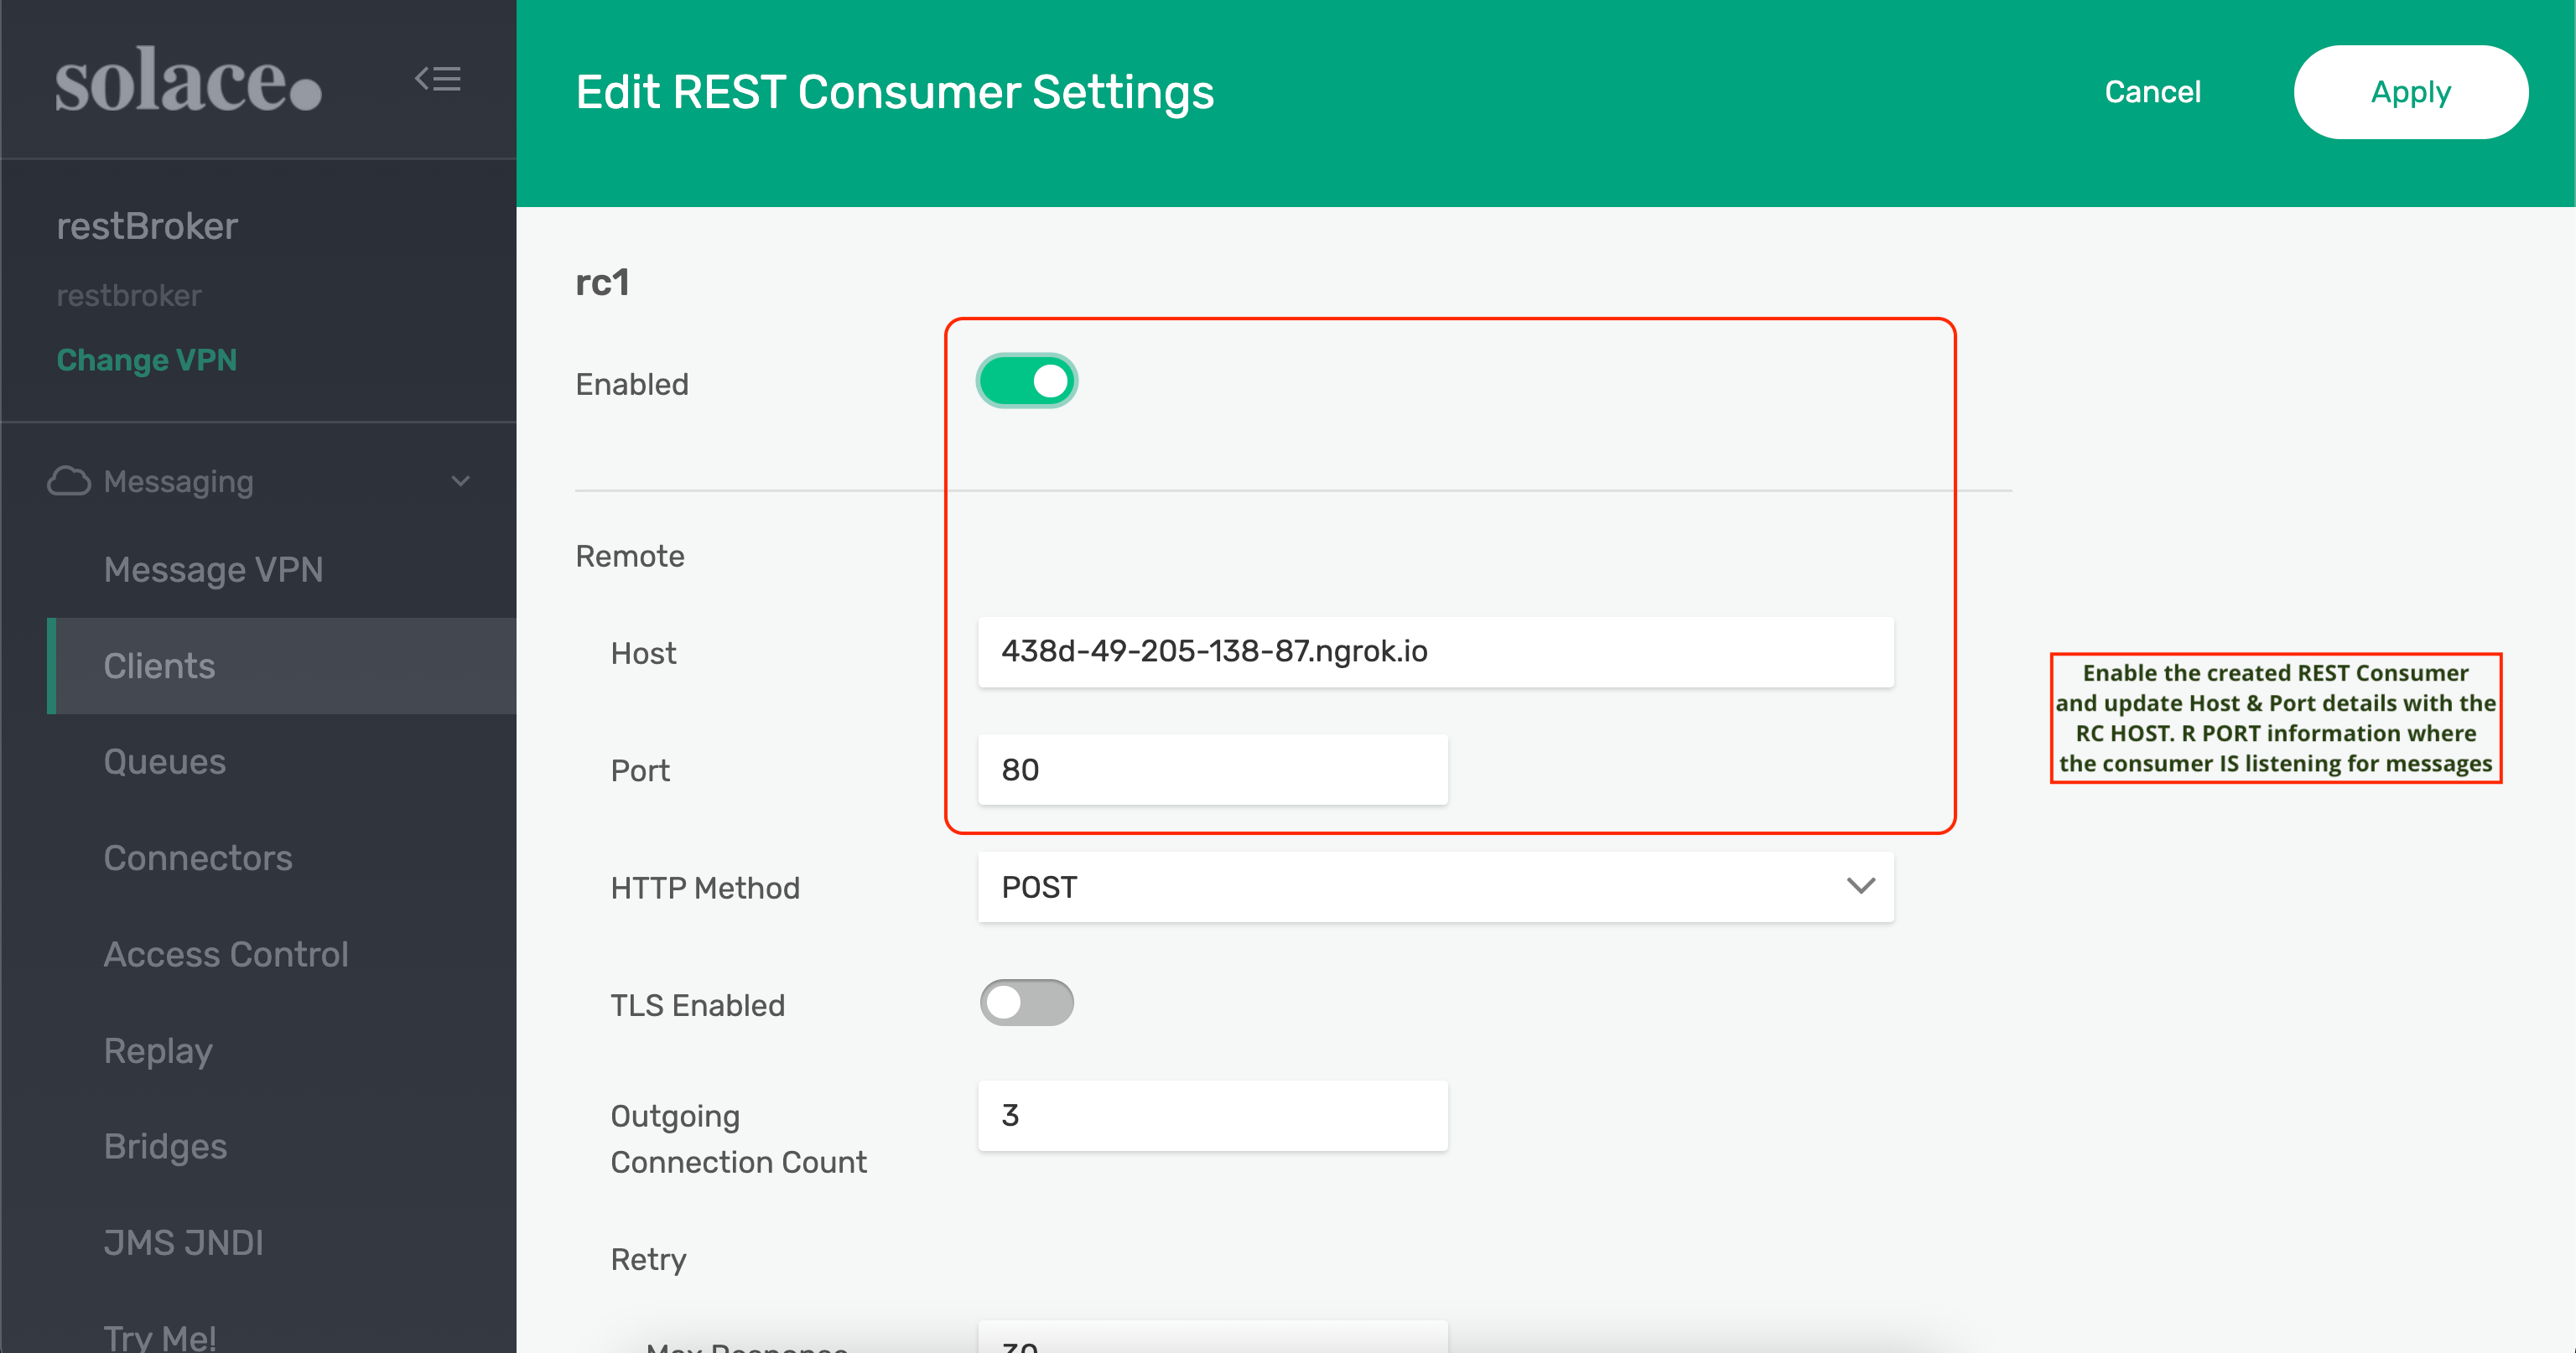2576x1353 pixels.
Task: Enable the TLS Enabled switch
Action: 1026,1003
